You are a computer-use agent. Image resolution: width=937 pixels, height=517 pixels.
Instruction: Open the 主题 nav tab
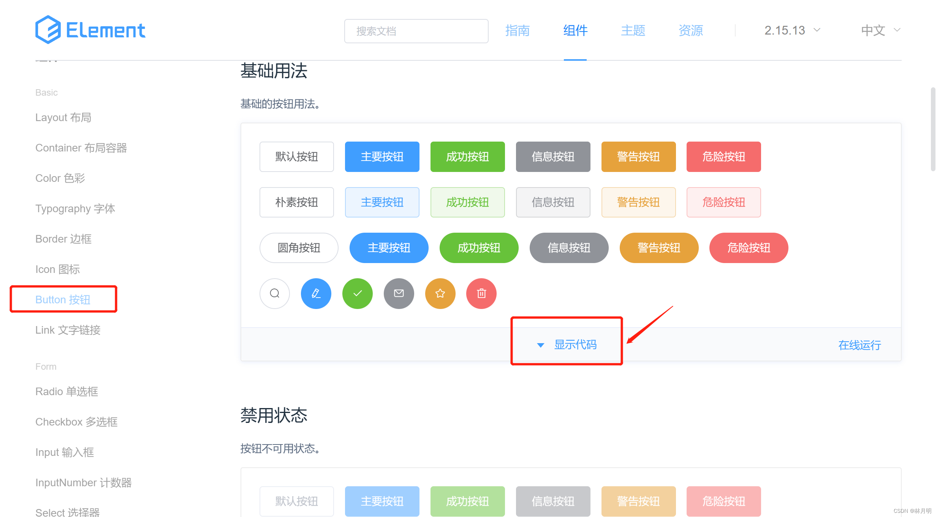point(633,30)
